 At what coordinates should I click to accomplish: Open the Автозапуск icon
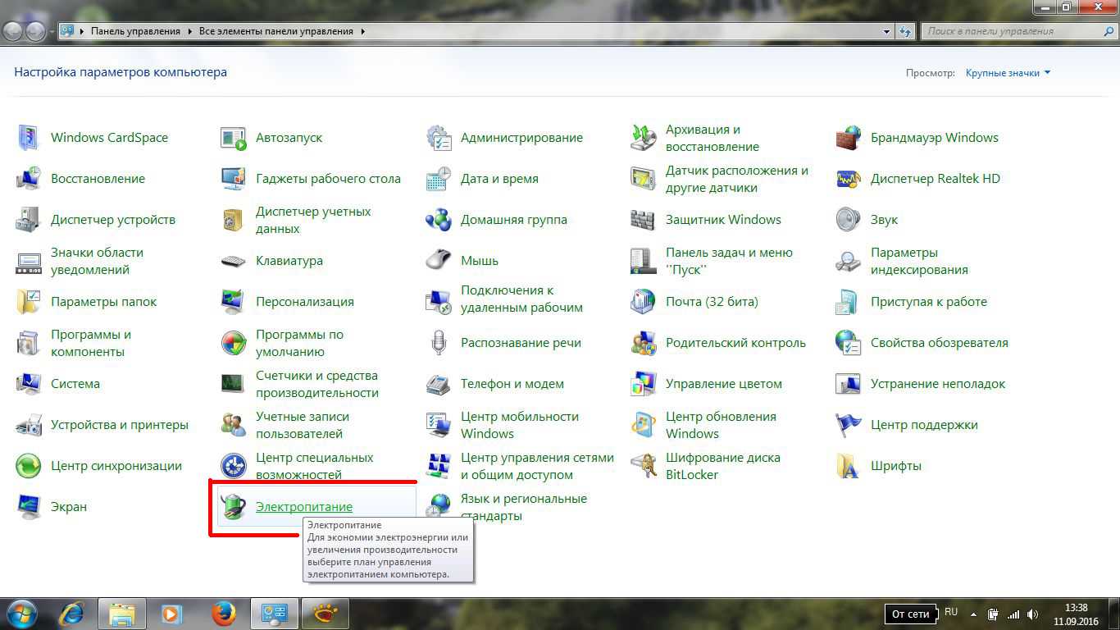(x=234, y=138)
